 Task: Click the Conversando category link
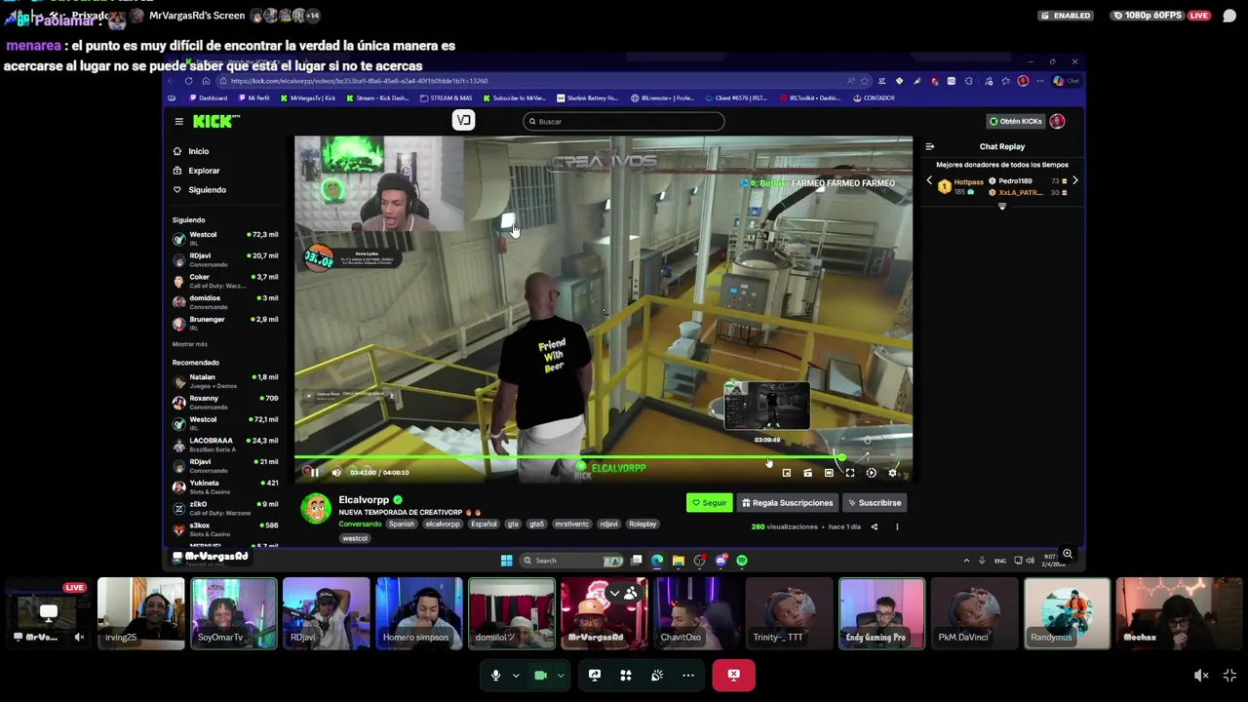[x=360, y=525]
